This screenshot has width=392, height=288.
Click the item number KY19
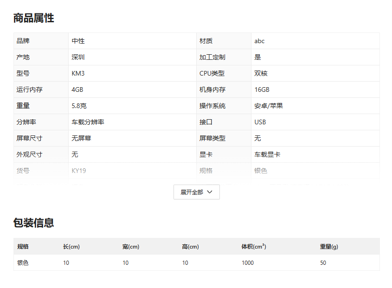click(x=79, y=171)
